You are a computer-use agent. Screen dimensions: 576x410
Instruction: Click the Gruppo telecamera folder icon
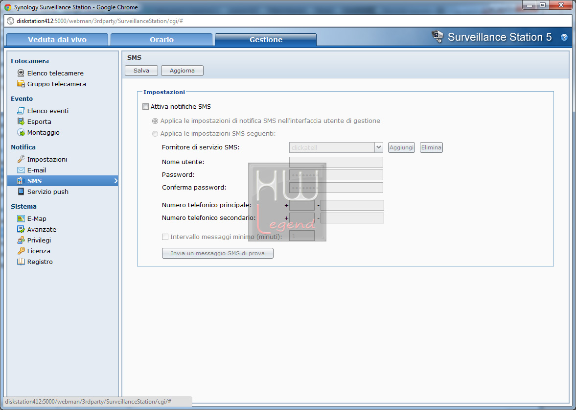click(x=21, y=83)
